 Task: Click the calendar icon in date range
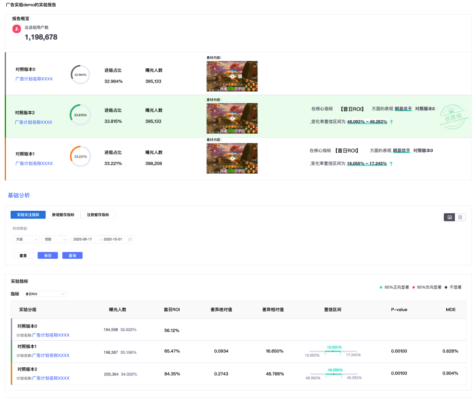(130, 239)
